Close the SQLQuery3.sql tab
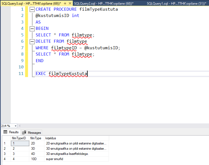Screen dimensions: 209x165 (69, 3)
